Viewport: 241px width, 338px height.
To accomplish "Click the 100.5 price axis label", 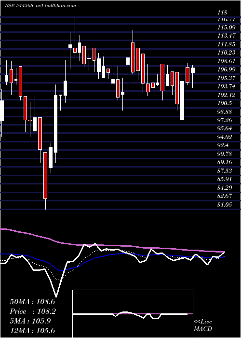I will point(225,103).
